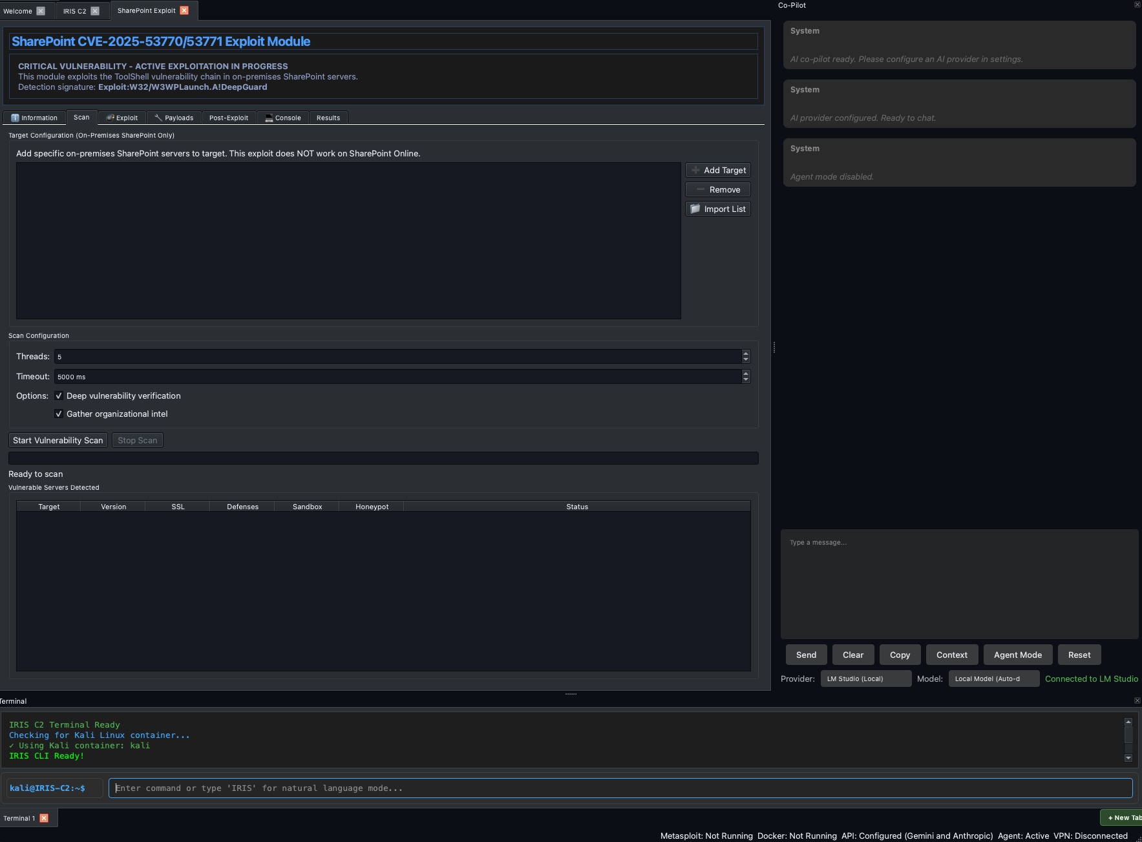The height and width of the screenshot is (842, 1142).
Task: Click the scan progress bar
Action: click(383, 458)
